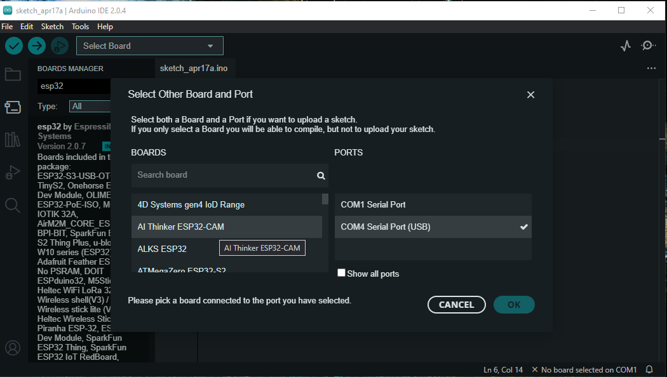
Task: Maximize the Arduino IDE window
Action: pyautogui.click(x=621, y=10)
